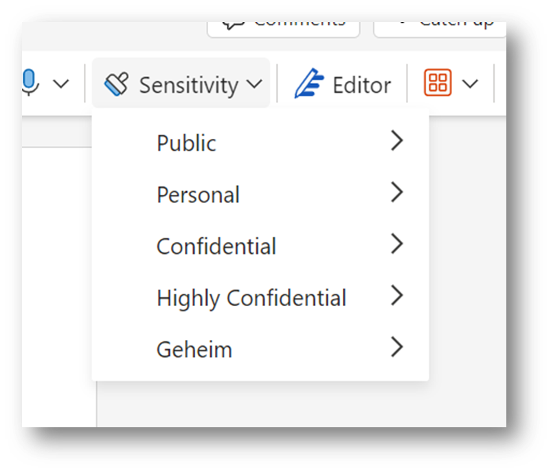Screen dimensions: 551x472
Task: Expand the Highly Confidential submenu arrow
Action: coord(396,296)
